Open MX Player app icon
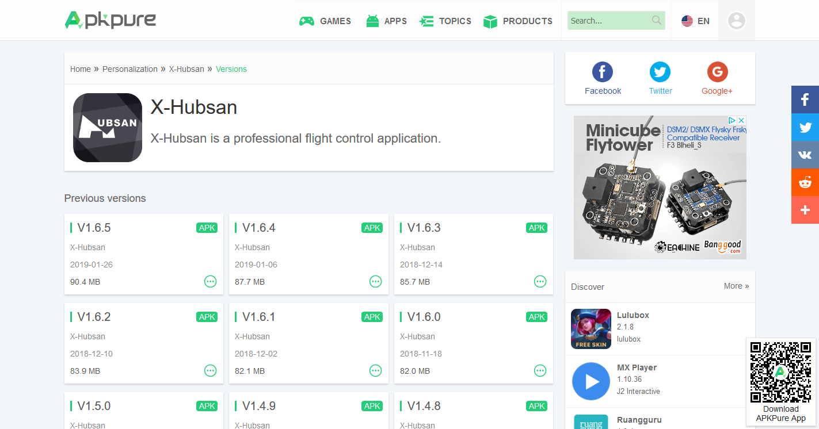This screenshot has height=429, width=819. coord(591,381)
